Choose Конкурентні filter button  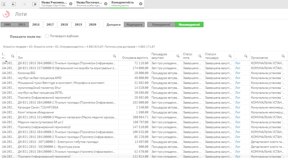[x=161, y=25]
